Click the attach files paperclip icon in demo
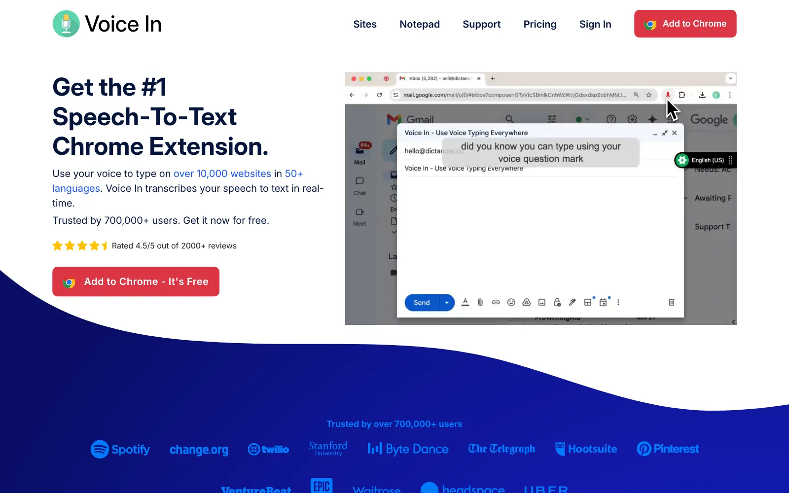 pyautogui.click(x=480, y=302)
